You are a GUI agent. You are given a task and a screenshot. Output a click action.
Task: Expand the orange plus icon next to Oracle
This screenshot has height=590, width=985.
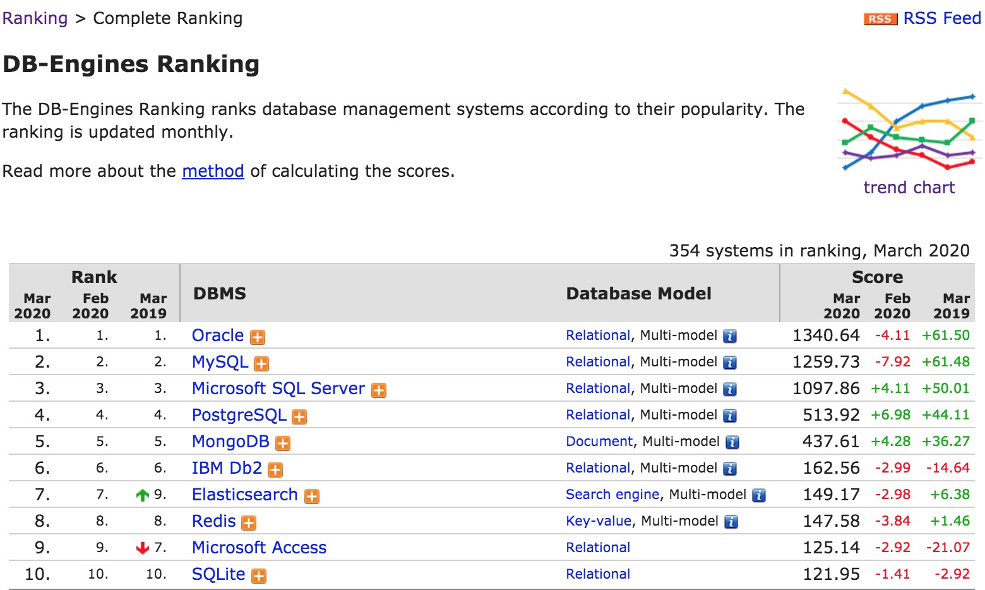pyautogui.click(x=258, y=337)
